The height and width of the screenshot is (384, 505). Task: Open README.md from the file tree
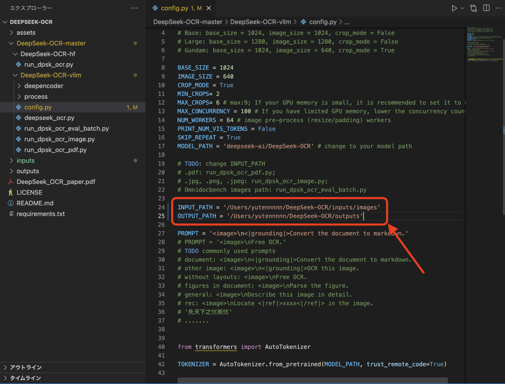coord(35,203)
